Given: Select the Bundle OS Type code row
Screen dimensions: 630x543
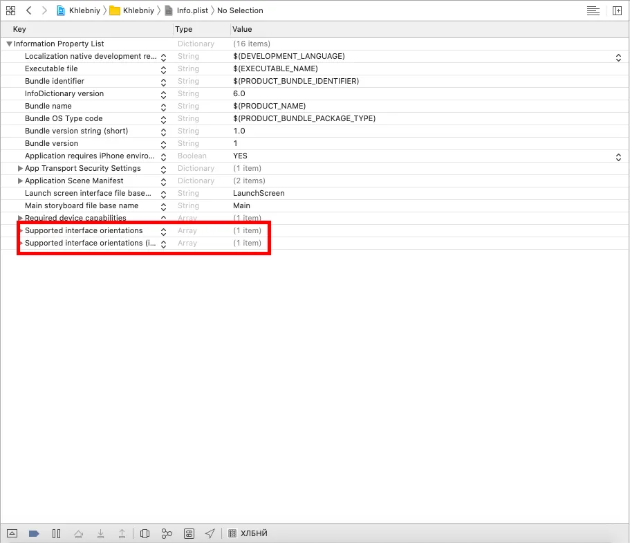Looking at the screenshot, I should point(315,118).
